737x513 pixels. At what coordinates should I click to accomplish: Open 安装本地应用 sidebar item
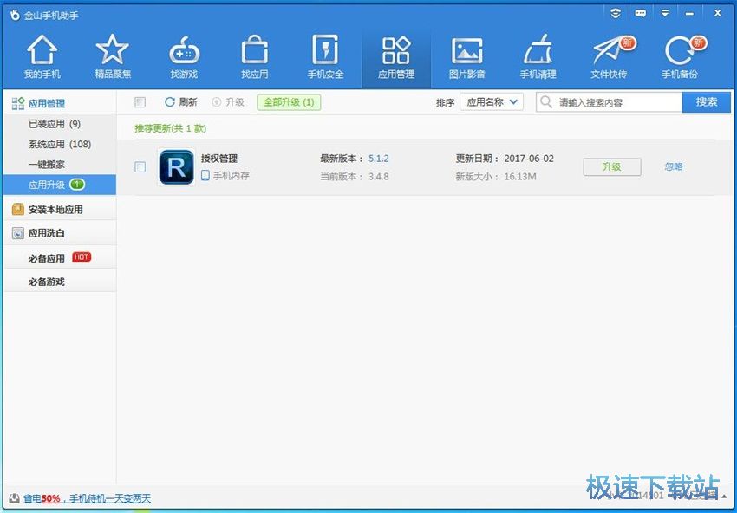pos(59,210)
